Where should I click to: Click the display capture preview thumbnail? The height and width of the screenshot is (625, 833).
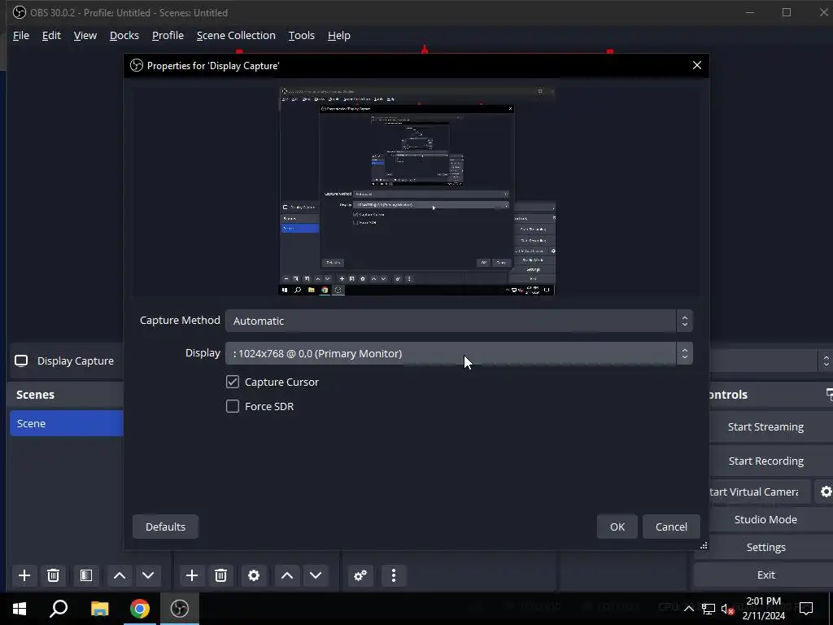417,191
